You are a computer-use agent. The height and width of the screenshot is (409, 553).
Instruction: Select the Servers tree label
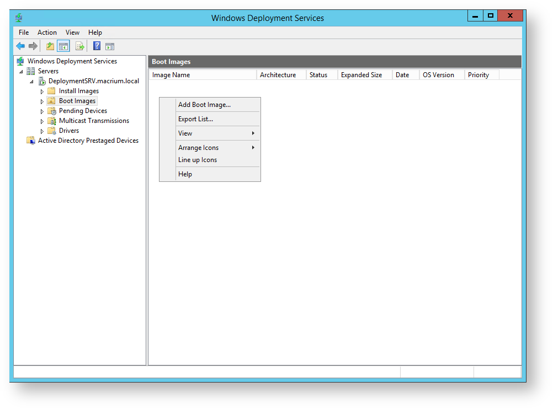(49, 71)
